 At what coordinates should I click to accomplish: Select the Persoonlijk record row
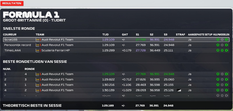click(116, 45)
